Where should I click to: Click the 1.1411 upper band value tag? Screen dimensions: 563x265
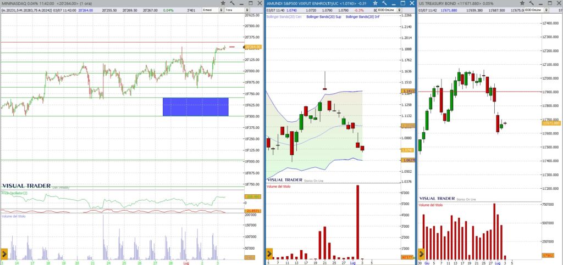click(x=408, y=91)
